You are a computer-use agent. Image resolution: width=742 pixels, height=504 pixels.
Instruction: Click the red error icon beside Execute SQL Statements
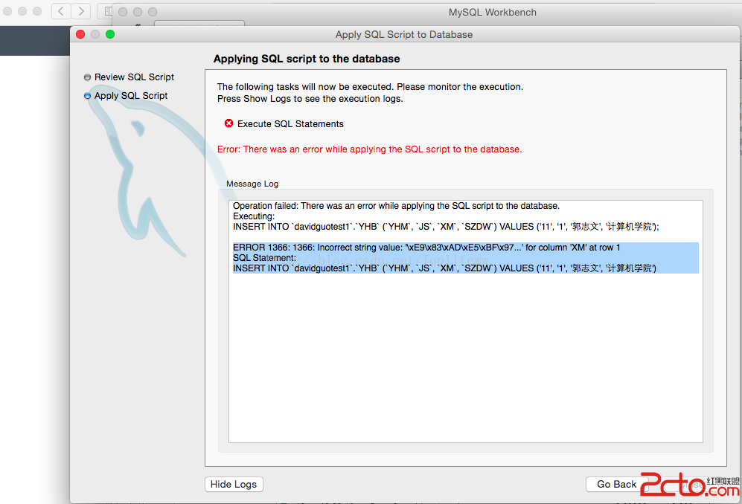(228, 123)
